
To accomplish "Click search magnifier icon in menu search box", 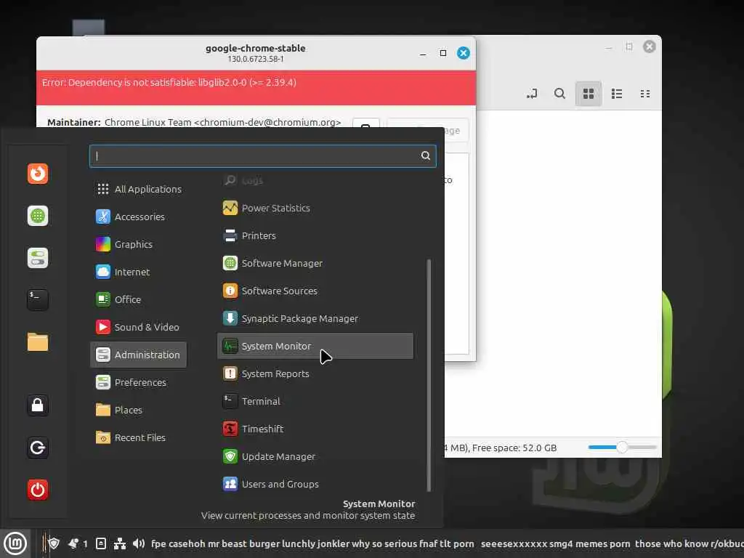I will pos(426,155).
